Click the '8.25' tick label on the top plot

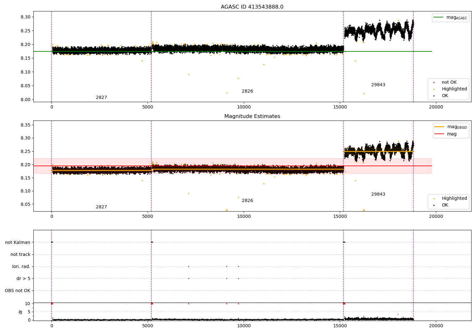[x=25, y=31]
